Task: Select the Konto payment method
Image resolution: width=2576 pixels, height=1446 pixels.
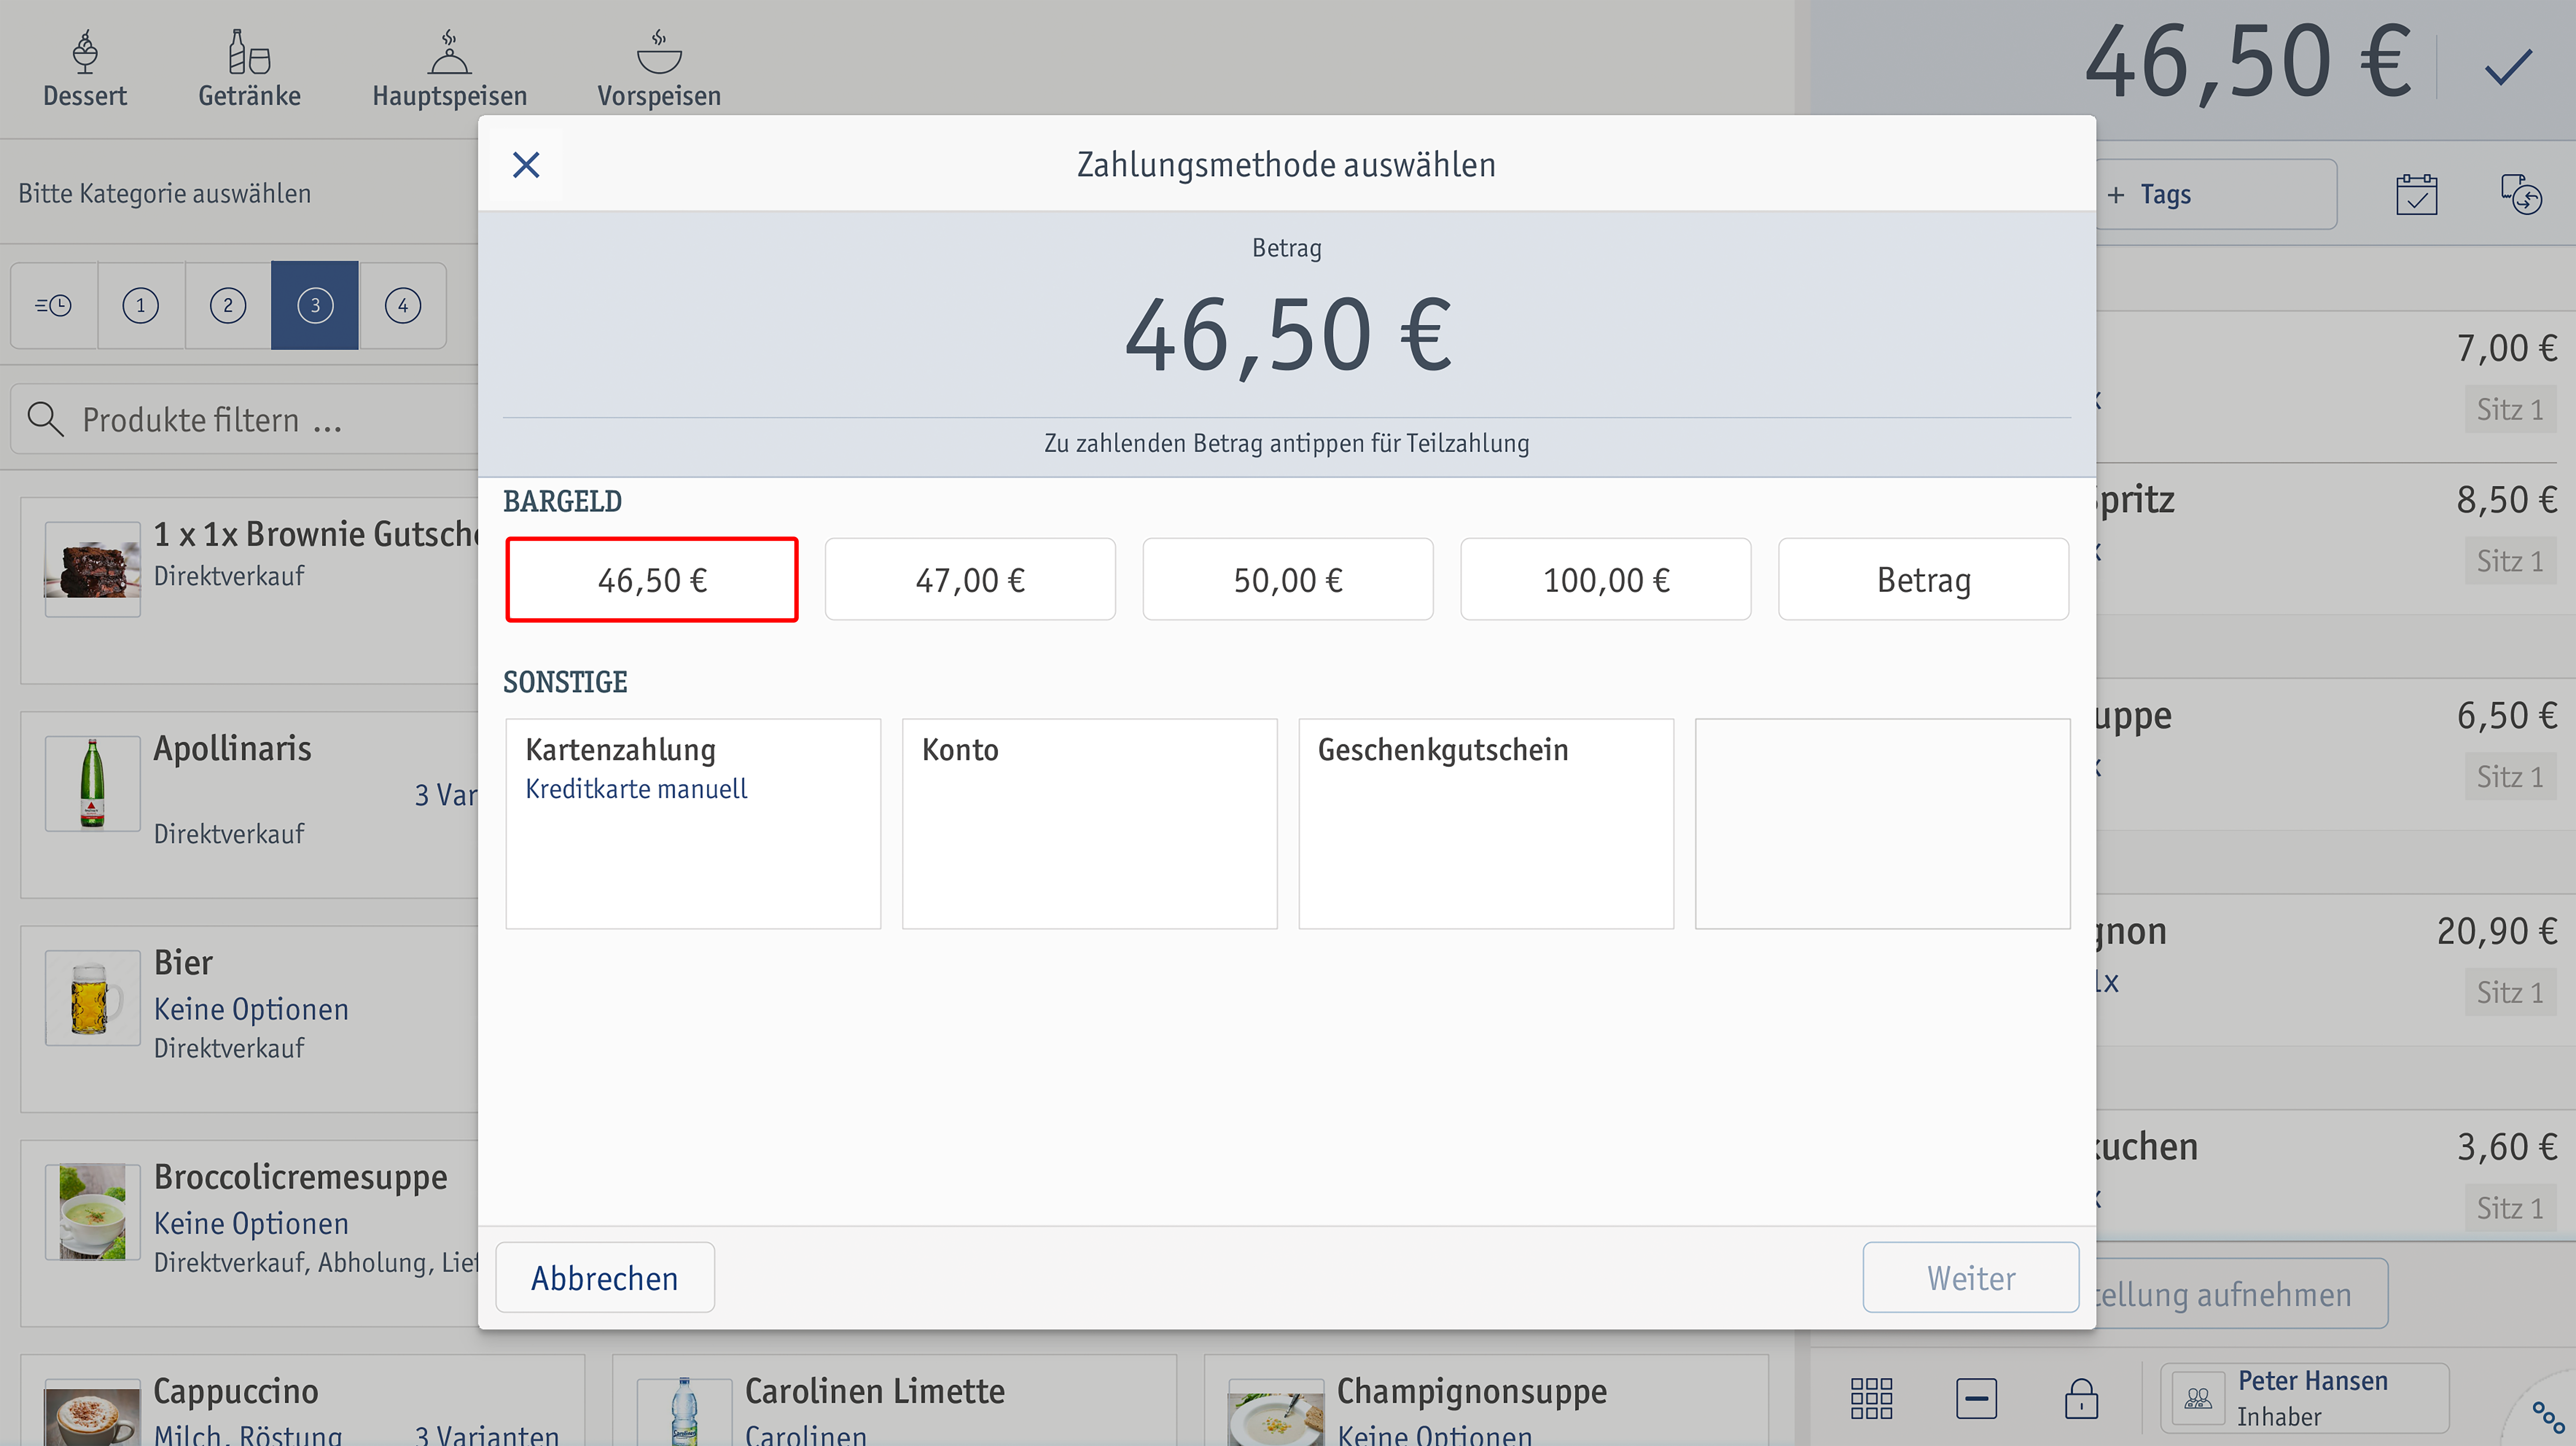Action: [x=1090, y=824]
